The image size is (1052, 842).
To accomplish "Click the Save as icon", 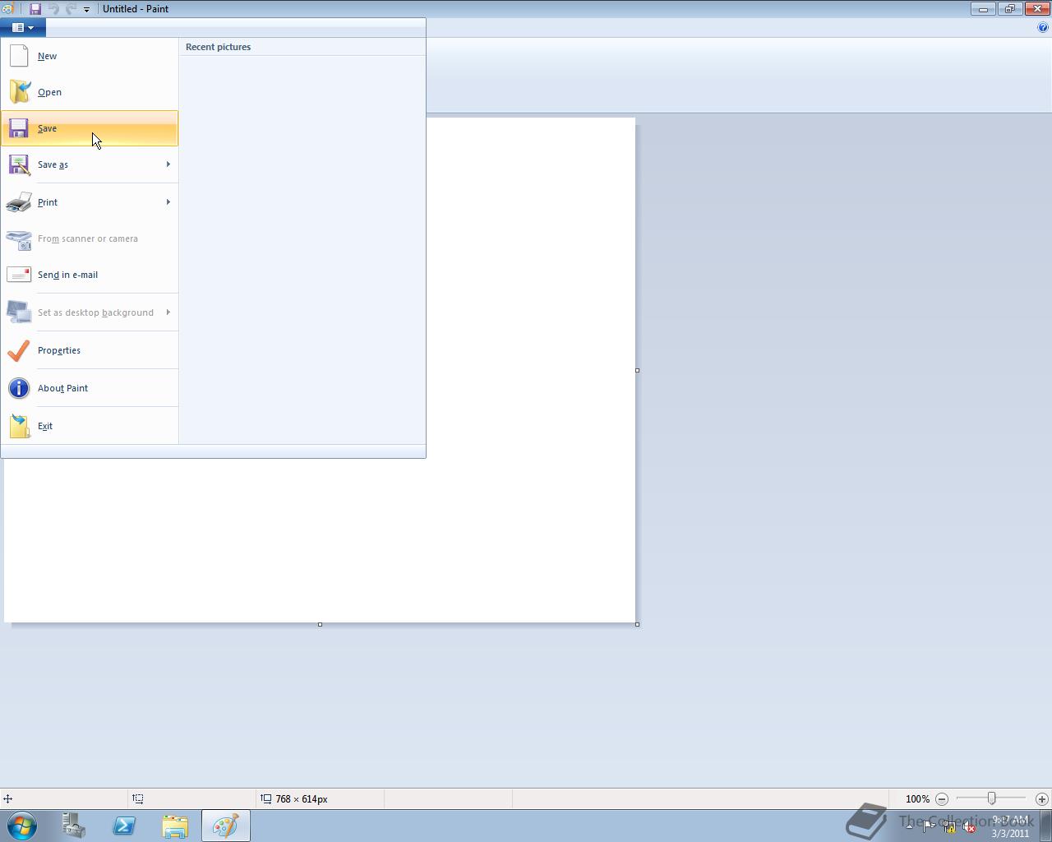I will tap(19, 164).
